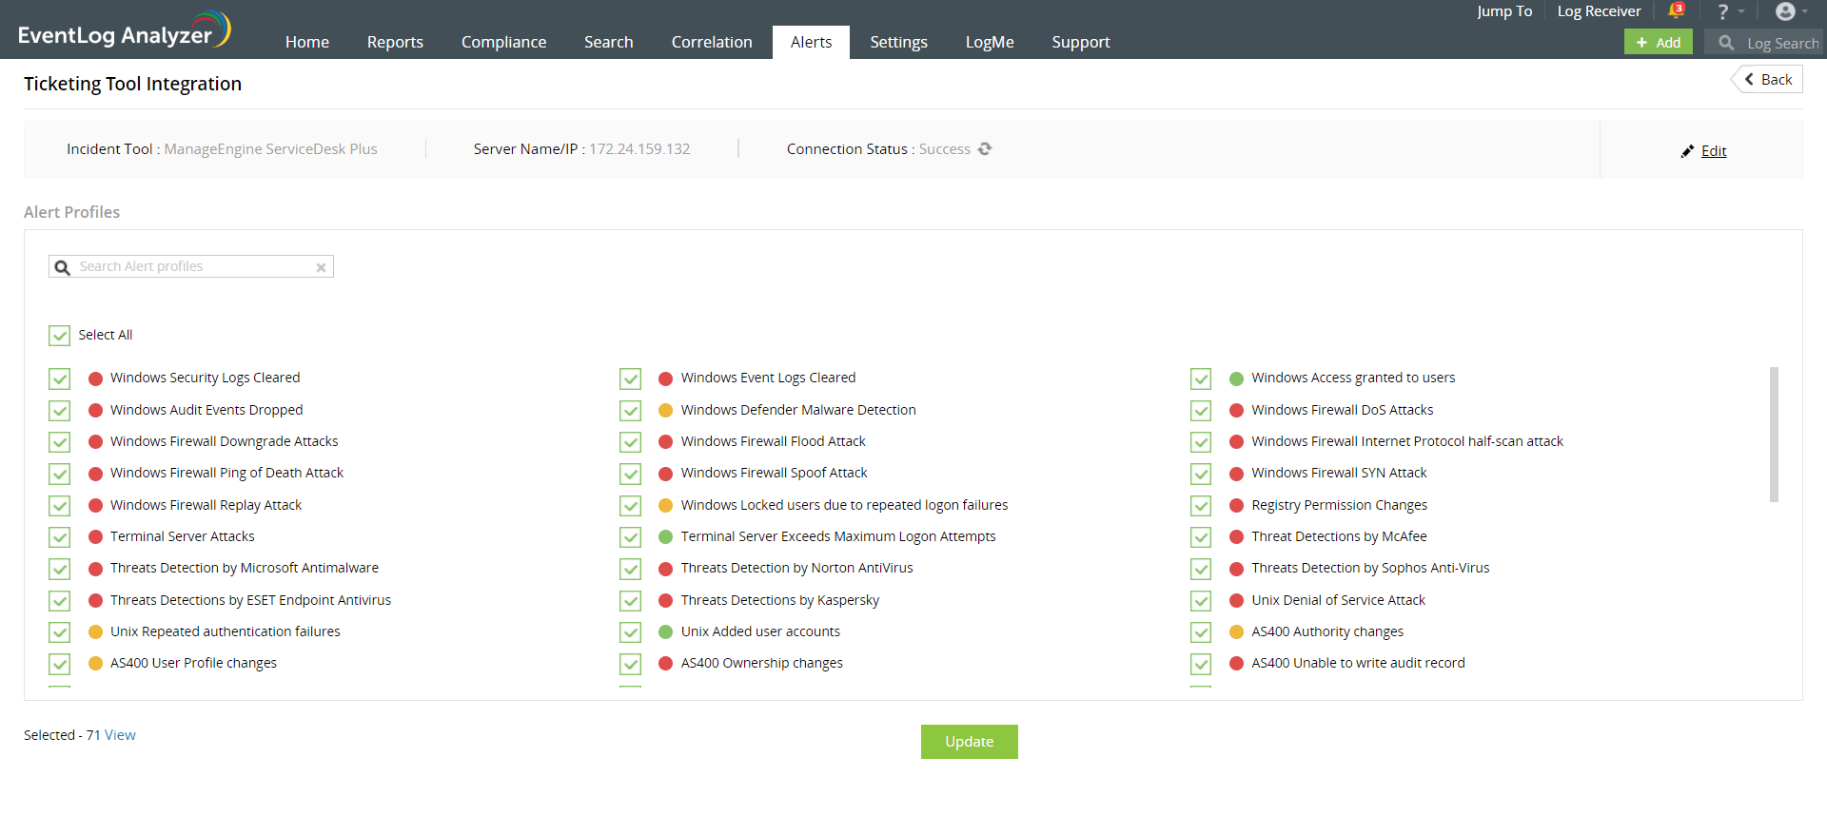Click Windows Firewall Ping of Death Attack label

pos(226,473)
